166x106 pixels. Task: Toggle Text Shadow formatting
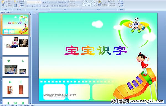38,6
